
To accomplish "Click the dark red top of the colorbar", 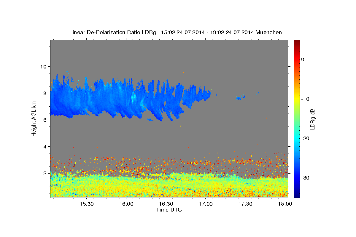I will click(x=297, y=42).
